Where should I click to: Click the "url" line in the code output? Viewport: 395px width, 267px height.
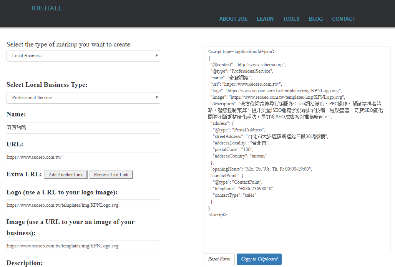(246, 84)
